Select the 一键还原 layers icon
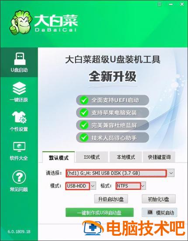Image resolution: width=188 pixels, height=241 pixels. pyautogui.click(x=19, y=88)
